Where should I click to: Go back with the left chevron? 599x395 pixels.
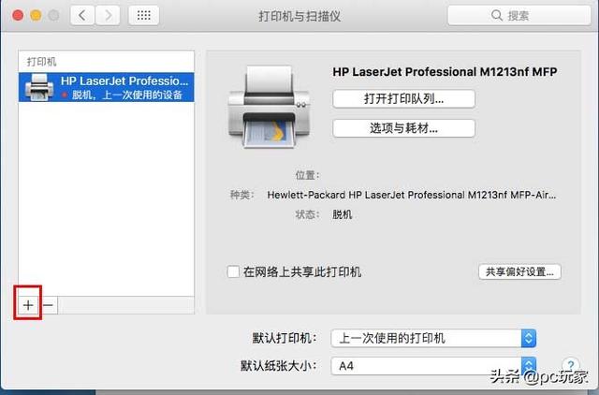coord(81,15)
